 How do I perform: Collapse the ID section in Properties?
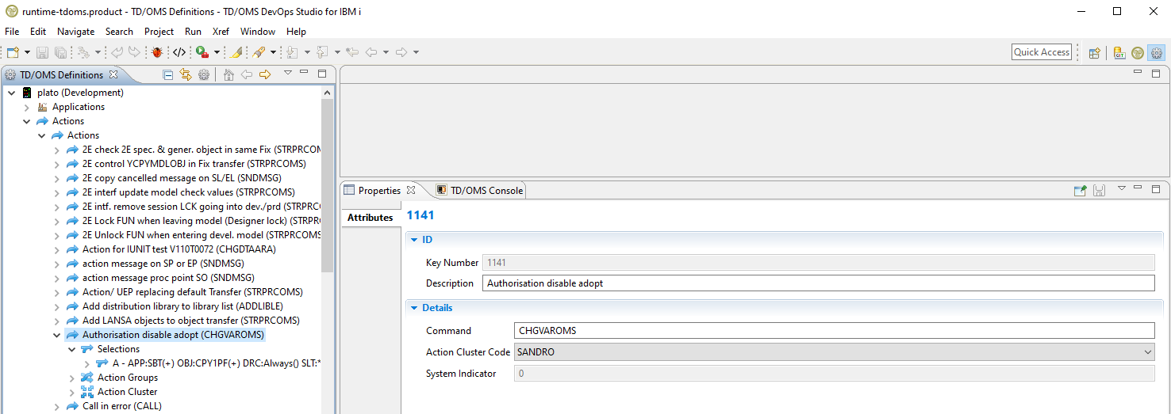[x=414, y=240]
